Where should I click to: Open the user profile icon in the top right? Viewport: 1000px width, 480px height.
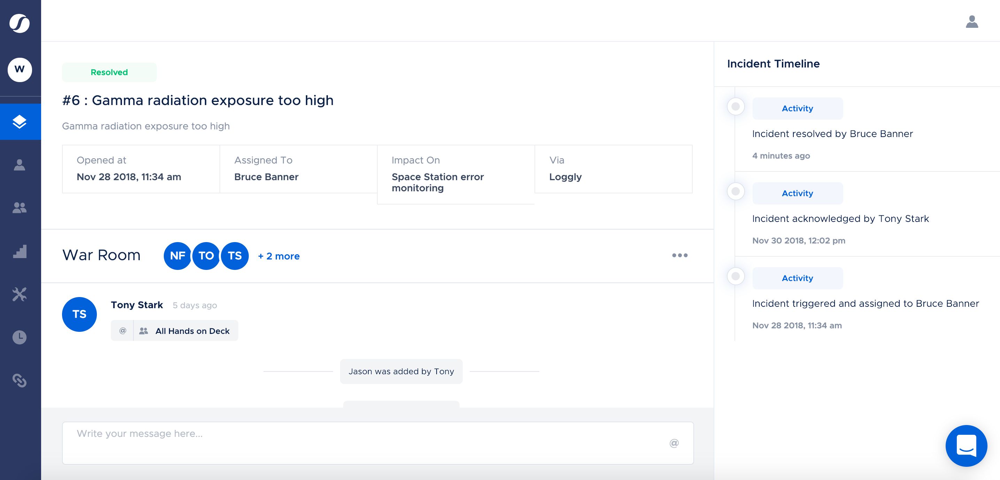pos(971,22)
